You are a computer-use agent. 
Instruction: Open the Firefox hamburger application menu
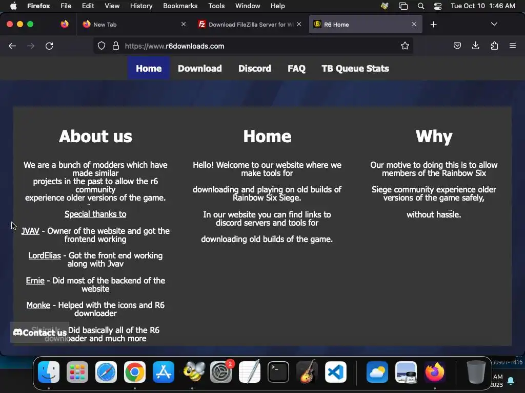(x=513, y=46)
